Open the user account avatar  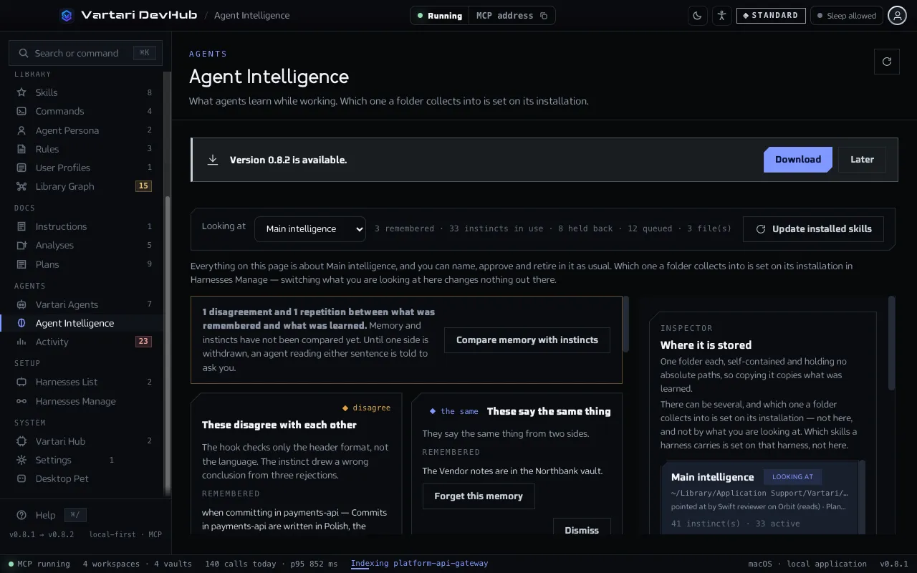[897, 15]
